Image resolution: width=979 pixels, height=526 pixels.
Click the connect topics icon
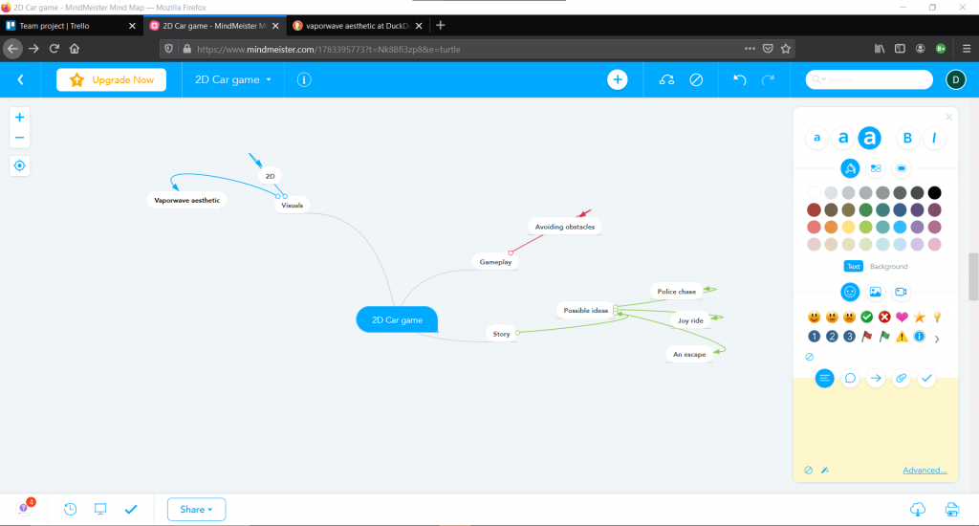pyautogui.click(x=666, y=80)
